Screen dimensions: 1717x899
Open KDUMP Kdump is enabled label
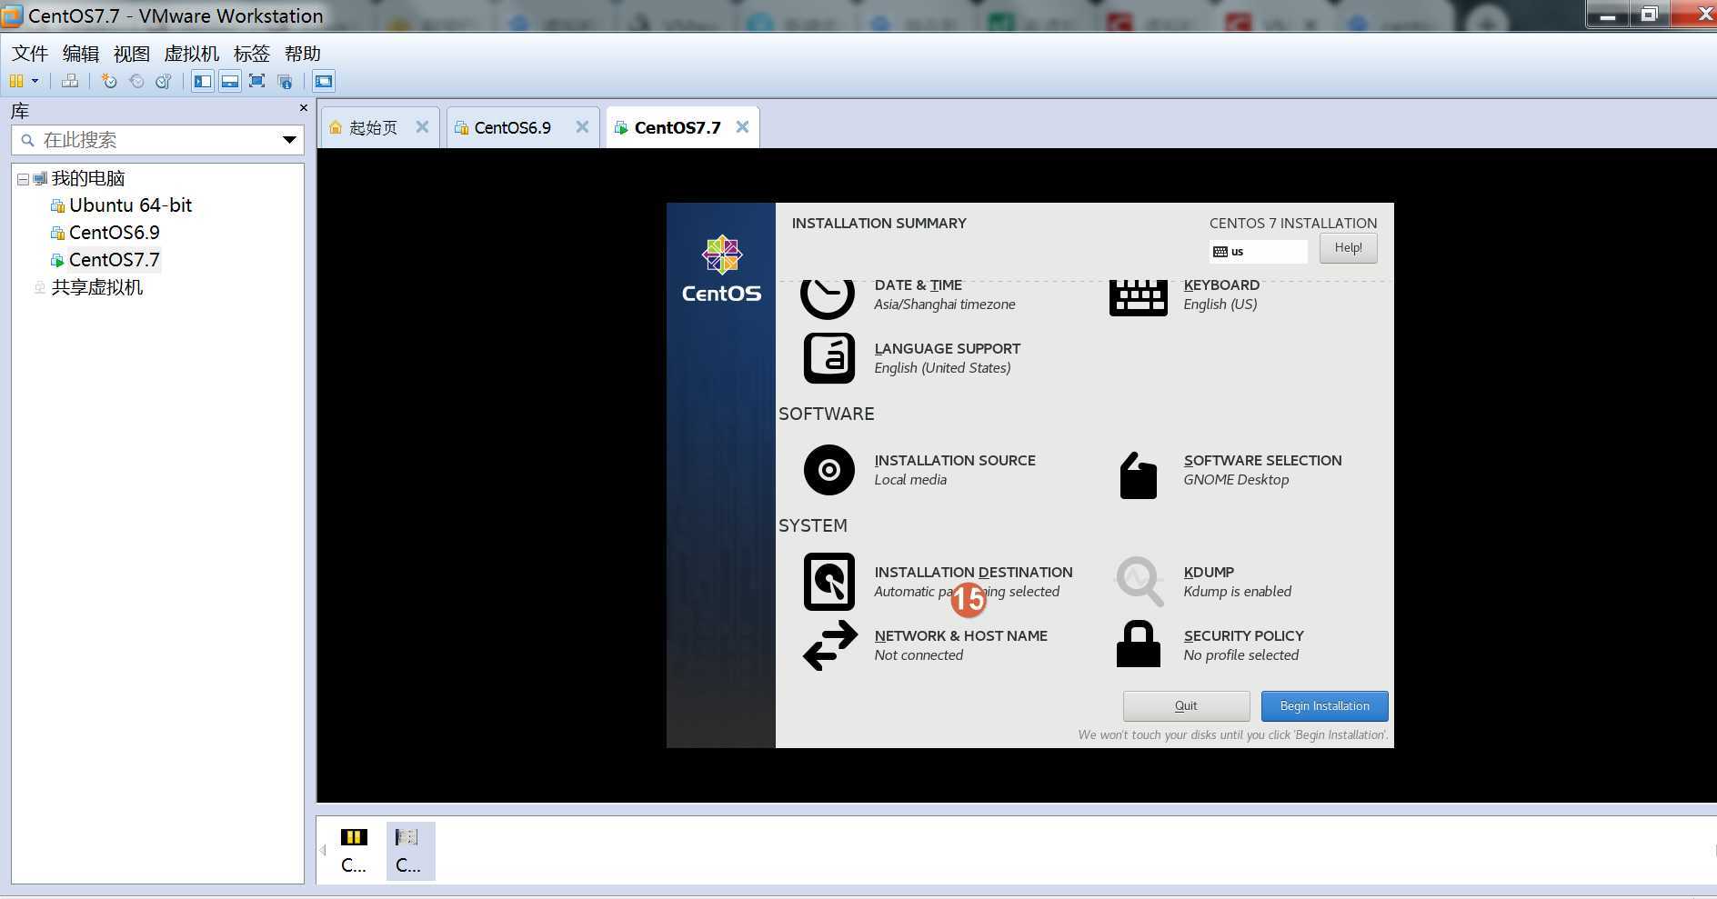tap(1237, 582)
